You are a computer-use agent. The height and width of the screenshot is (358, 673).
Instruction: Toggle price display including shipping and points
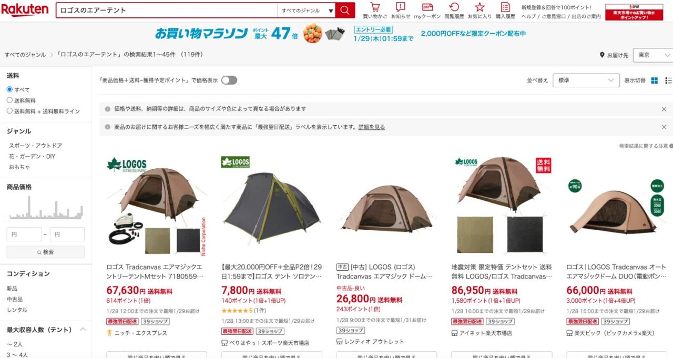[x=229, y=80]
